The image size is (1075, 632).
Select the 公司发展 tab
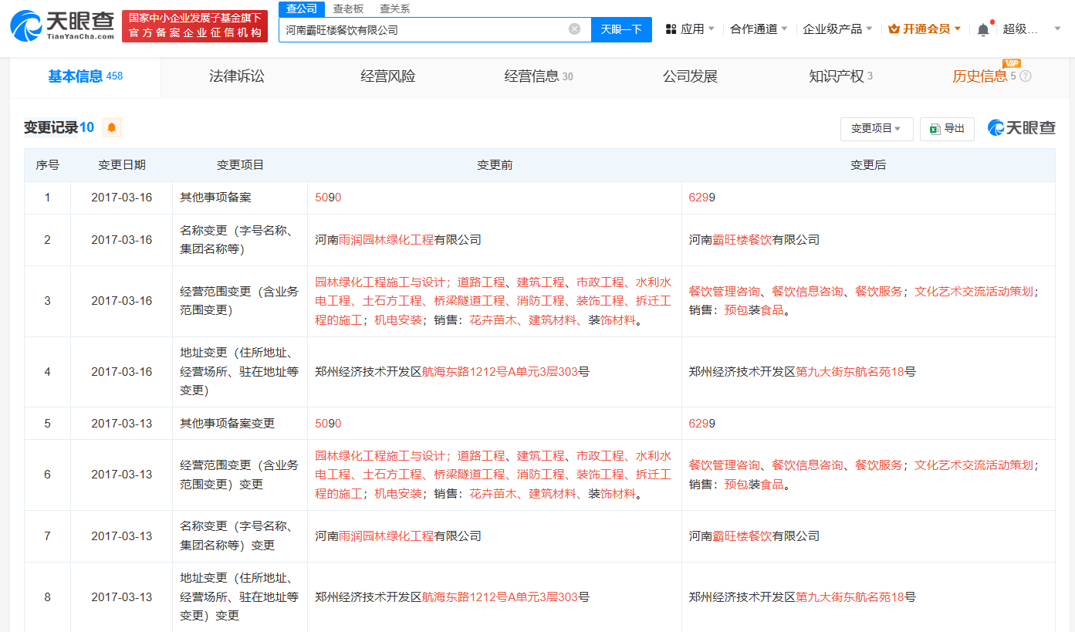(690, 76)
